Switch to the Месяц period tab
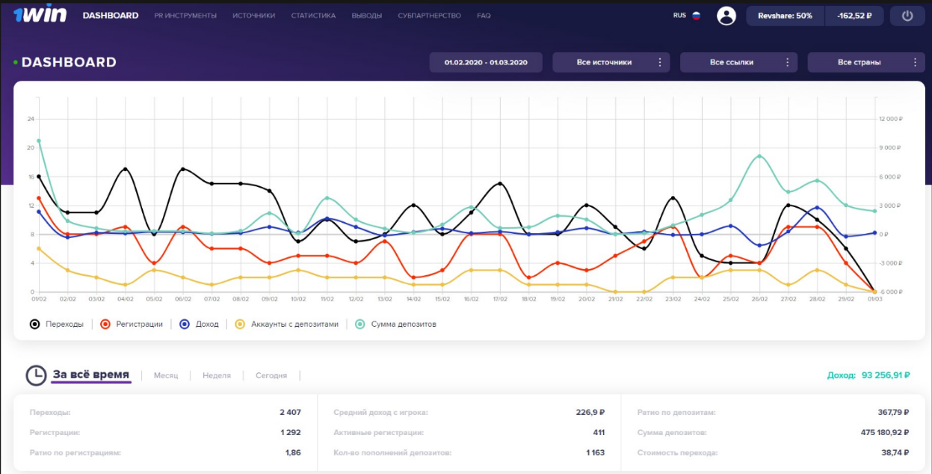This screenshot has width=932, height=474. (166, 375)
